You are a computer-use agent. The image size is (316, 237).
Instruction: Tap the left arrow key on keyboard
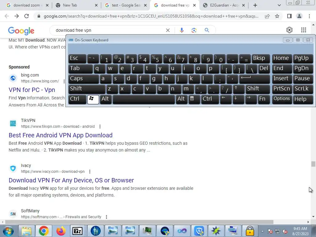[x=226, y=99]
